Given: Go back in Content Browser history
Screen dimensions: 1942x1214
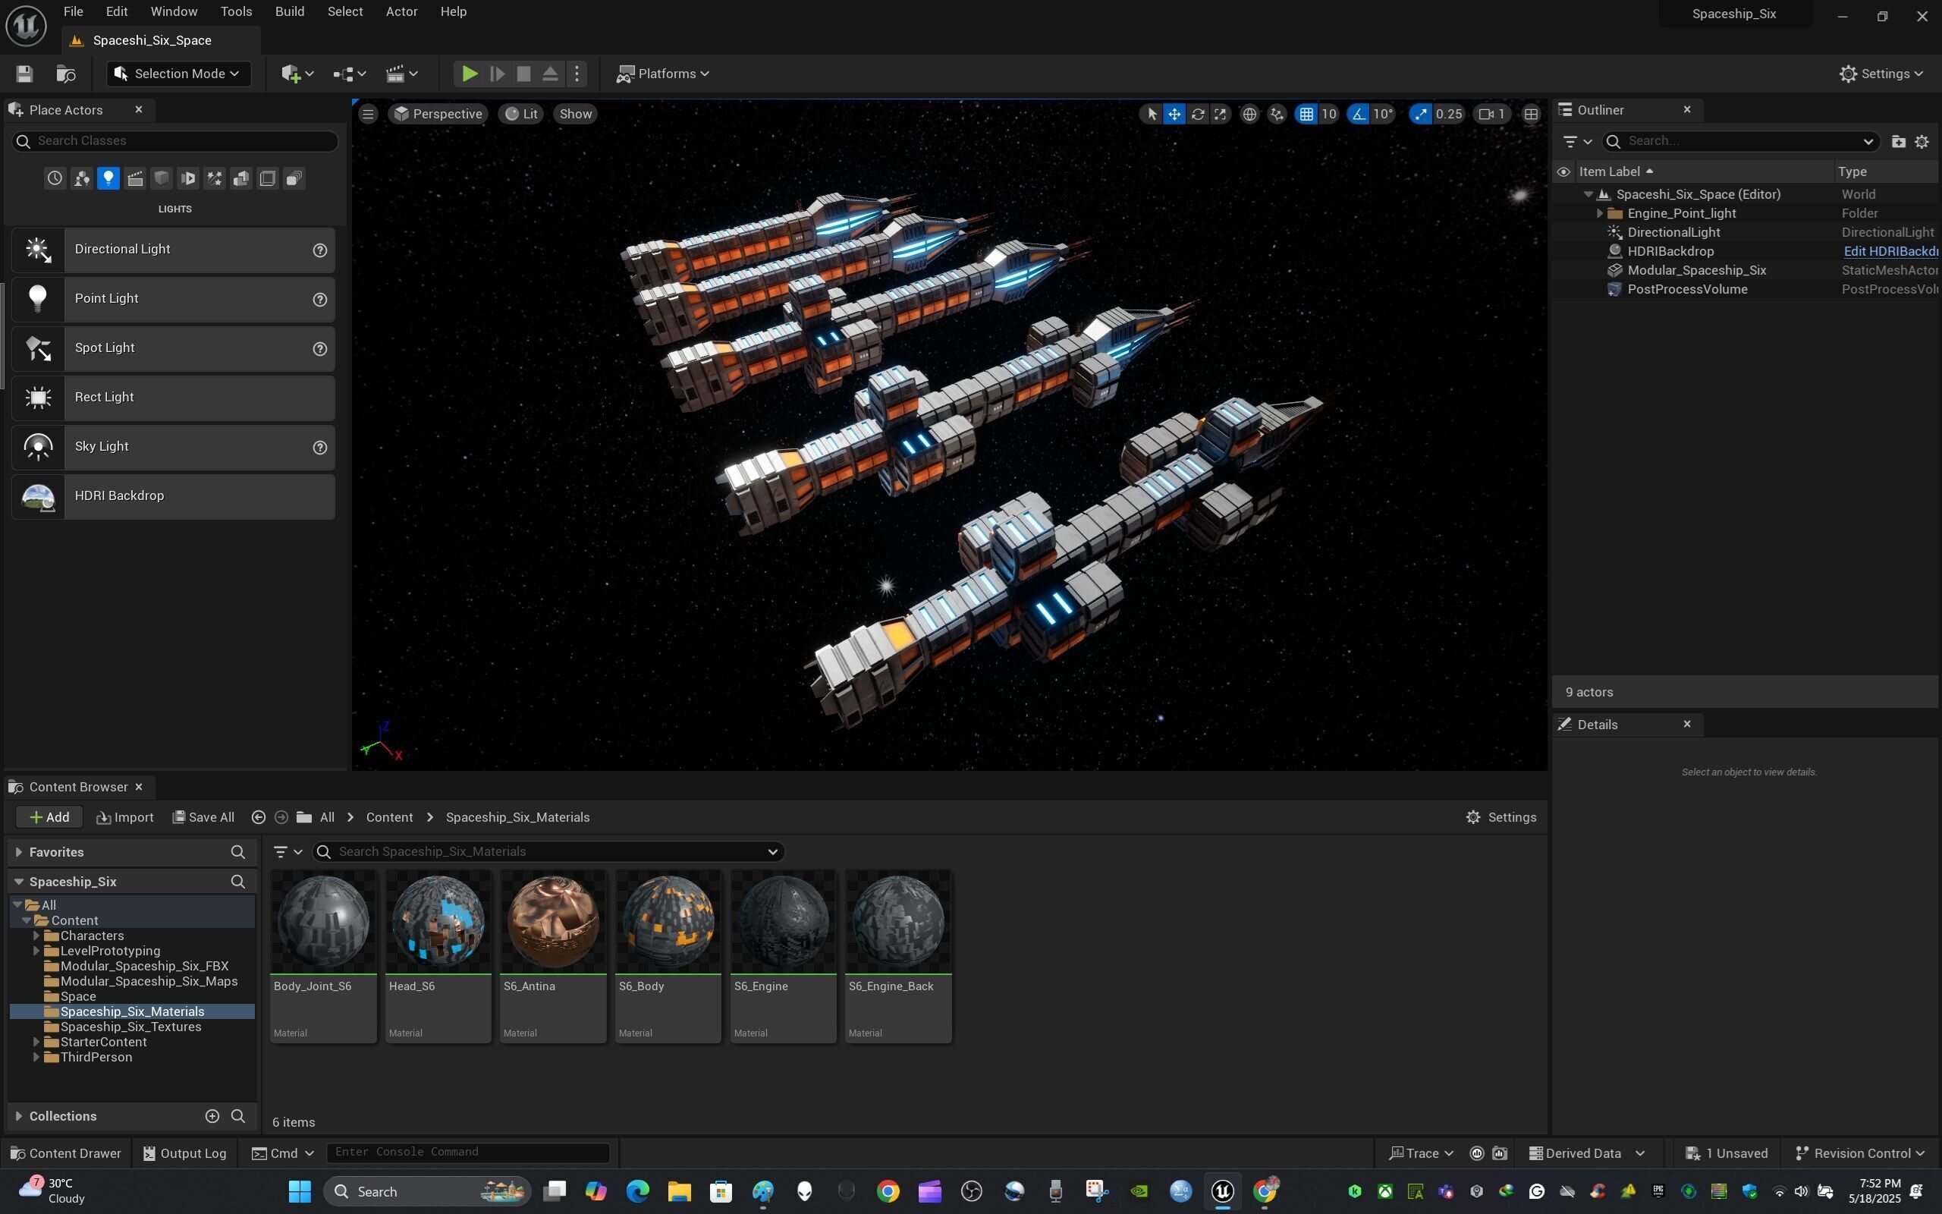Looking at the screenshot, I should [259, 817].
